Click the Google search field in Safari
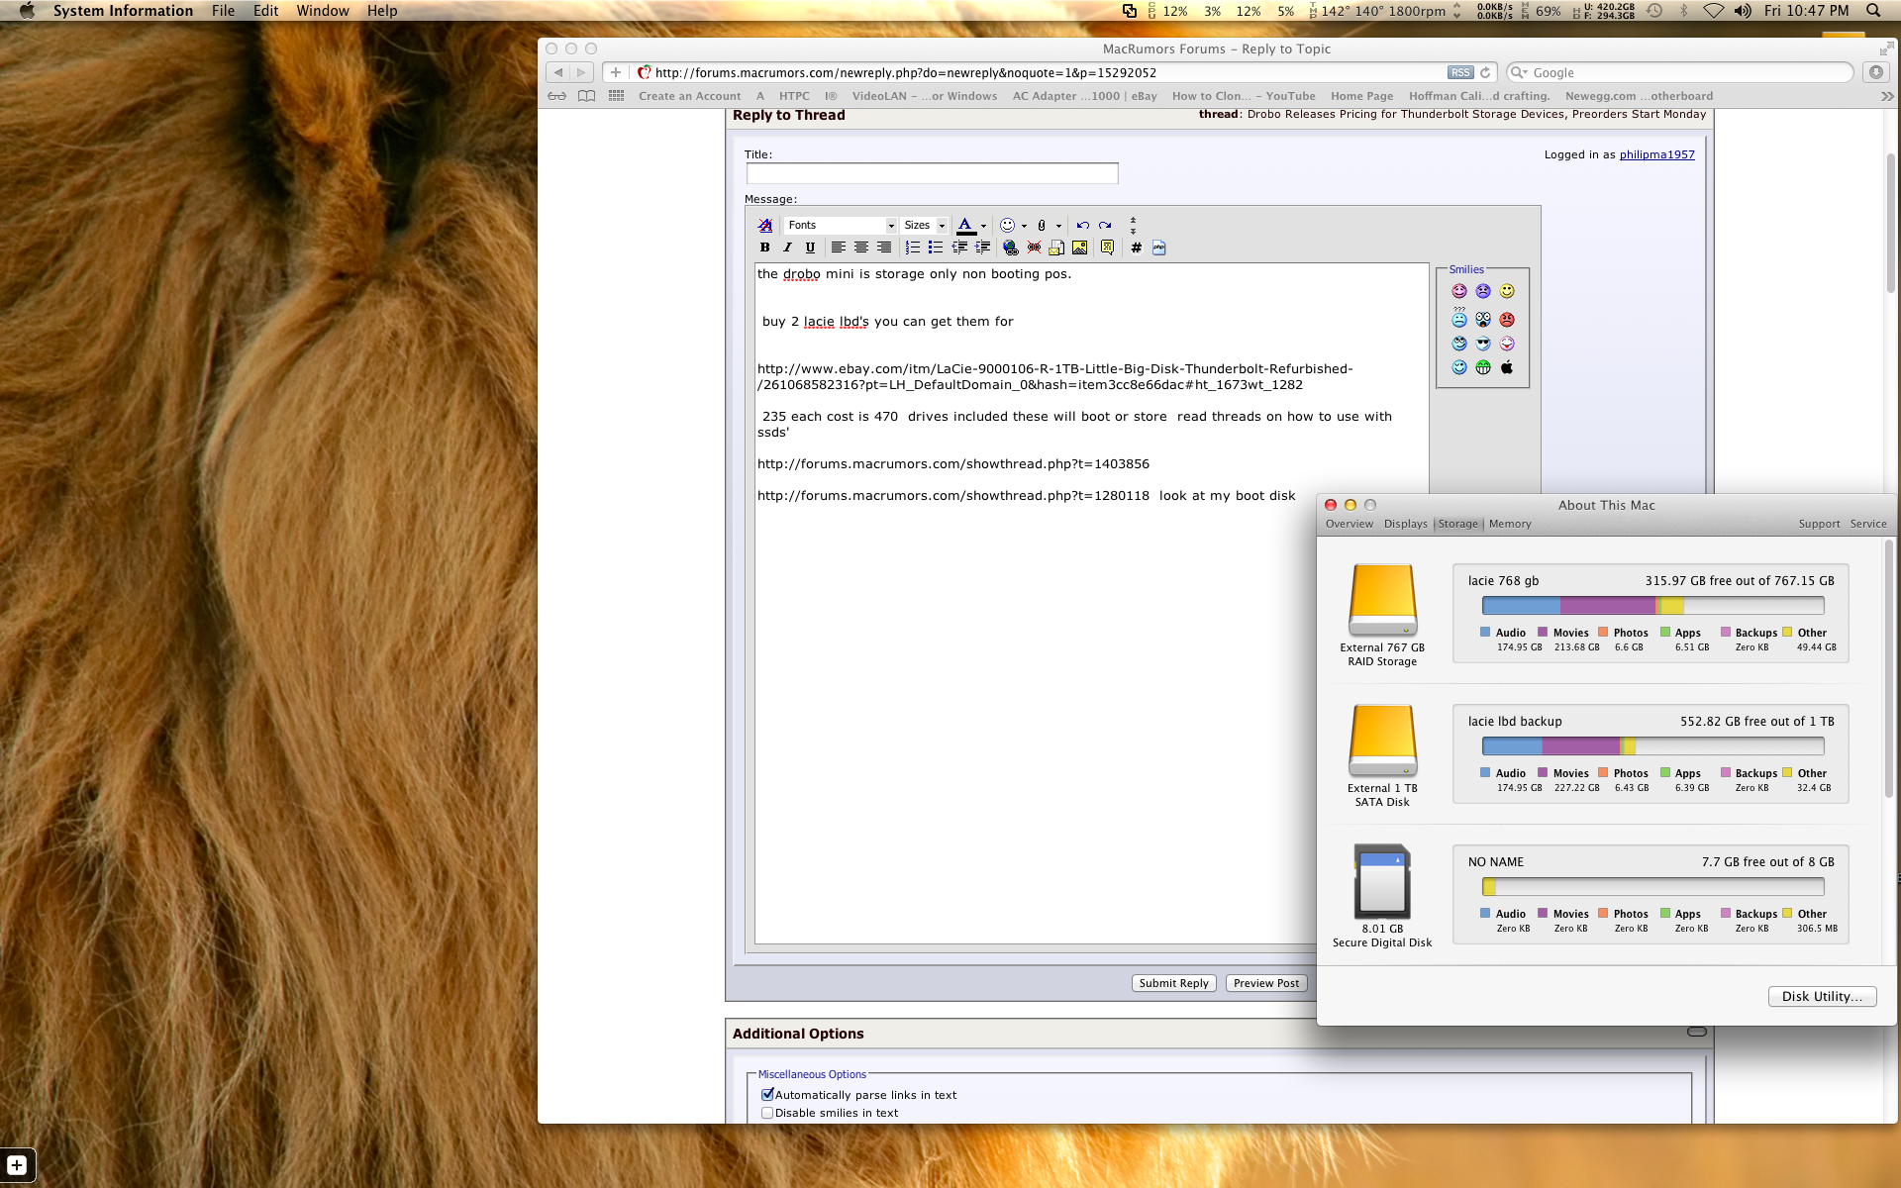Screen dimensions: 1901x1188 1679,72
